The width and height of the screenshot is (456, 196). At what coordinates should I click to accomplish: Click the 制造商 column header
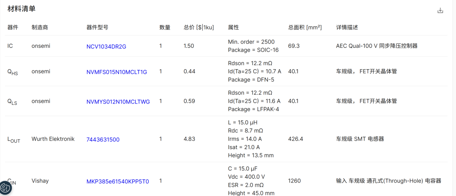click(x=40, y=27)
